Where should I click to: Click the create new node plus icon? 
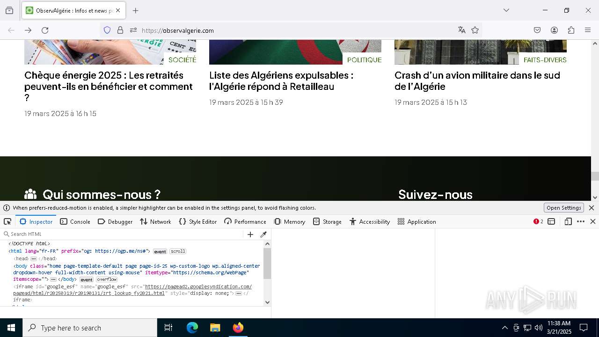click(x=250, y=234)
